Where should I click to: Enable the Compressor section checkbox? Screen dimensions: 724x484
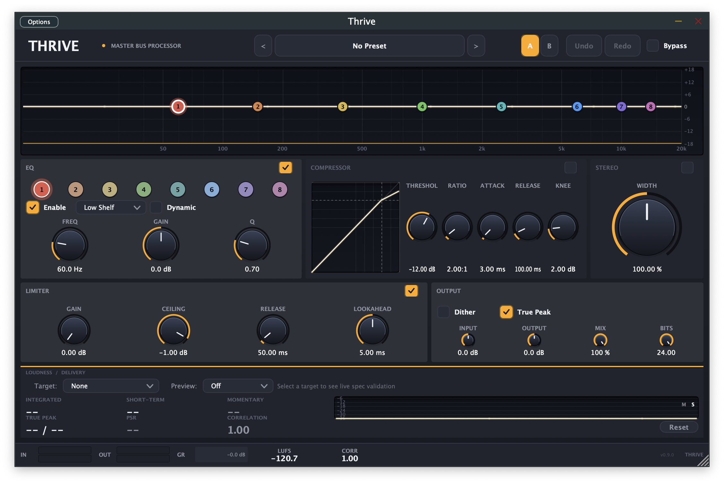pos(570,168)
